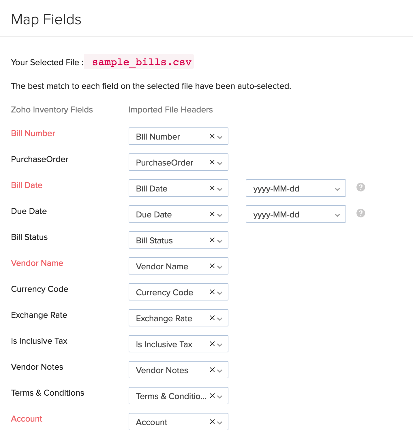Image resolution: width=413 pixels, height=436 pixels.
Task: Clear the Terms & Conditions mapping
Action: pyautogui.click(x=212, y=396)
